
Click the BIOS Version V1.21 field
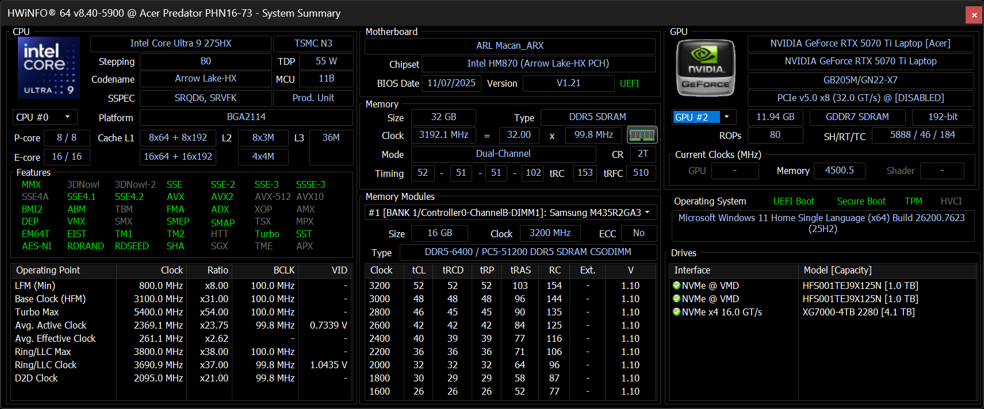pos(568,83)
